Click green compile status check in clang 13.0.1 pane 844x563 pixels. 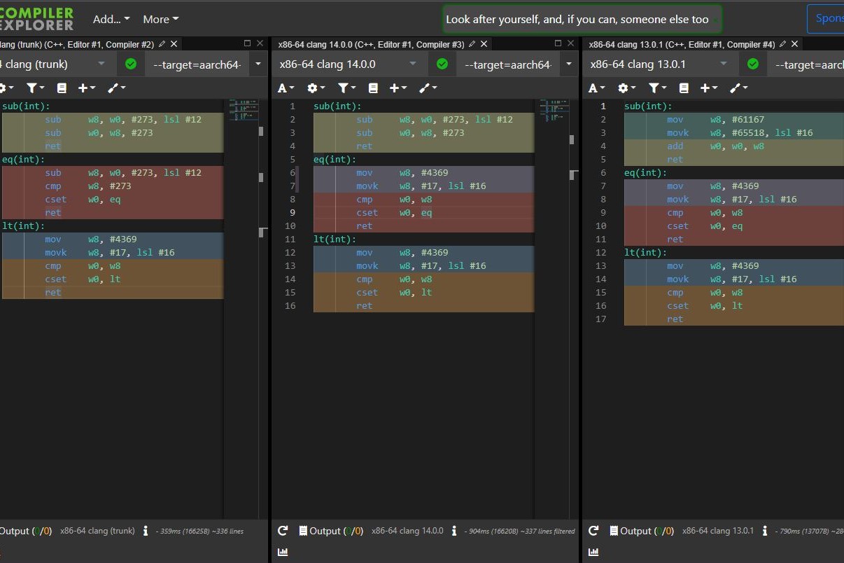click(x=753, y=64)
